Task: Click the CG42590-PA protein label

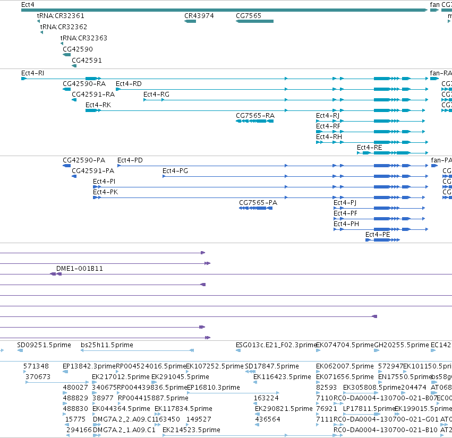Action: pos(84,160)
